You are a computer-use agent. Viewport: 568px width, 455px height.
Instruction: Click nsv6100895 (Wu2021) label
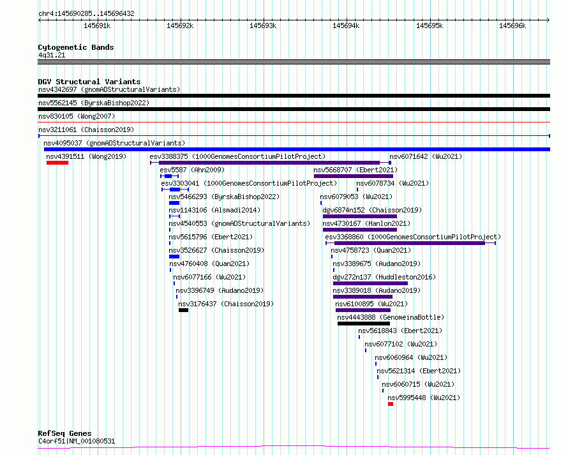[371, 304]
